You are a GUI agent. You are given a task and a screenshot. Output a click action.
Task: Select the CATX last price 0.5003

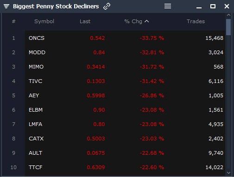(96, 139)
